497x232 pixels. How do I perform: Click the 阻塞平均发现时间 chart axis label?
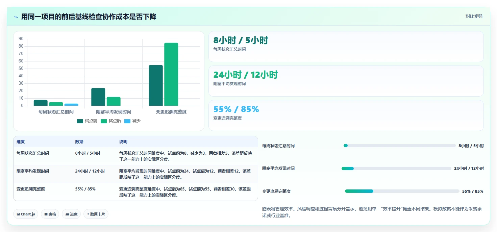click(x=114, y=112)
